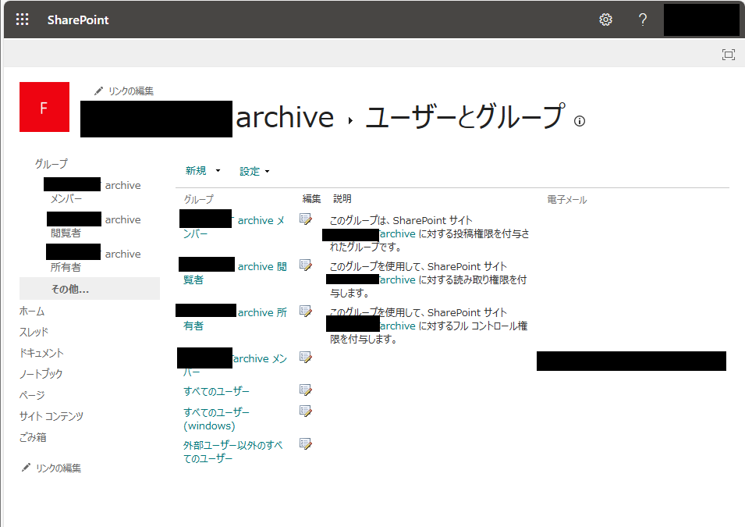Click the pencil icon beside bottom リンクの編集
This screenshot has height=527, width=745.
pos(26,468)
